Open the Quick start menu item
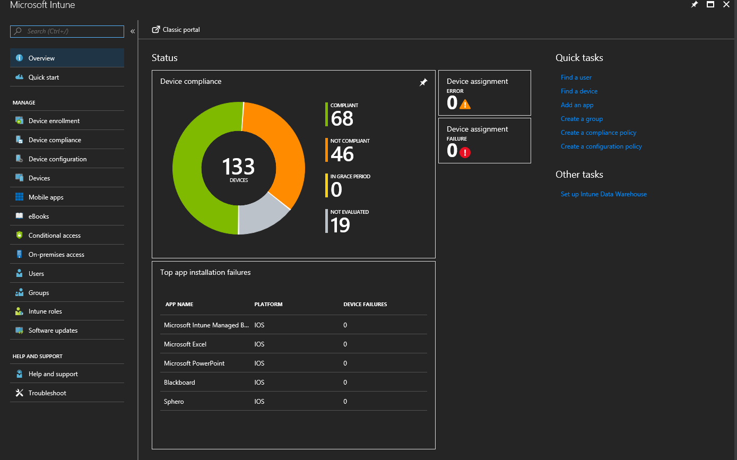The height and width of the screenshot is (460, 737). [x=67, y=77]
